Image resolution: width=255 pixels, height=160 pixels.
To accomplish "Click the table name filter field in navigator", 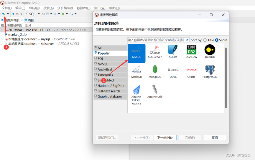I will (46, 25).
